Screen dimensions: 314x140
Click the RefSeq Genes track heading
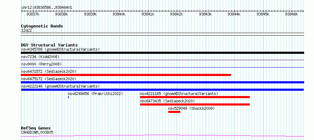[x=36, y=128]
